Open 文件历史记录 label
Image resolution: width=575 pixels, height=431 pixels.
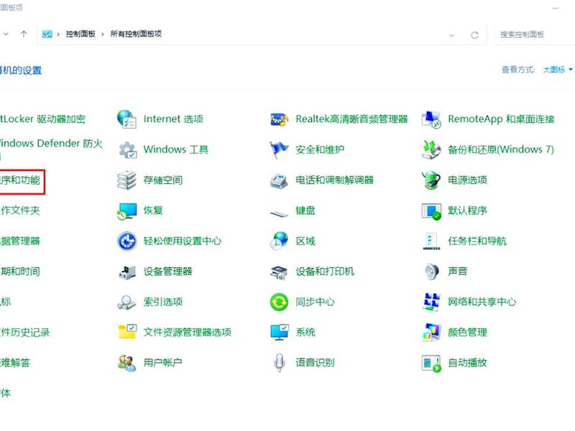click(24, 333)
